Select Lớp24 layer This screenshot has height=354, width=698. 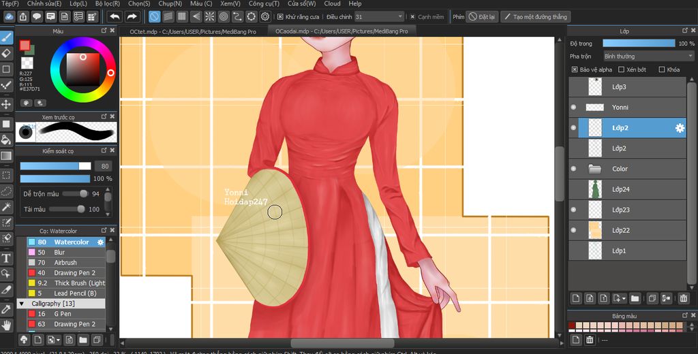pos(628,189)
